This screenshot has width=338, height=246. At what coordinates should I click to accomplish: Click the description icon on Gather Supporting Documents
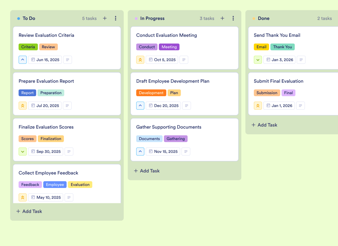pos(186,151)
